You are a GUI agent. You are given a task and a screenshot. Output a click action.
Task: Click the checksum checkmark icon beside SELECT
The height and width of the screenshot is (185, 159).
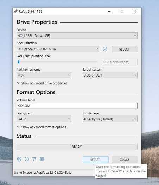pyautogui.click(x=105, y=49)
